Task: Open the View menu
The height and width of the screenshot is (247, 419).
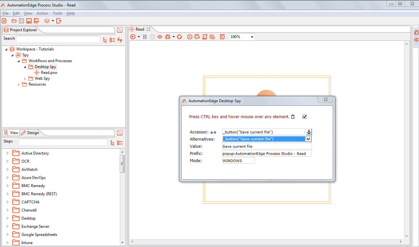Action: coord(28,13)
